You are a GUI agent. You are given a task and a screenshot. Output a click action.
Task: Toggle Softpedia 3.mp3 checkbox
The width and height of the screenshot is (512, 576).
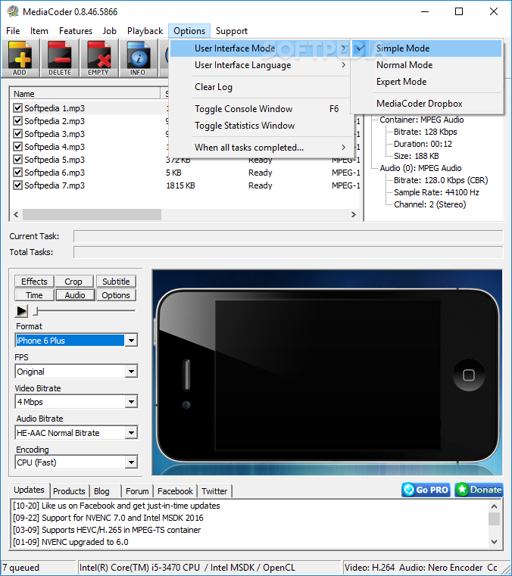(17, 134)
